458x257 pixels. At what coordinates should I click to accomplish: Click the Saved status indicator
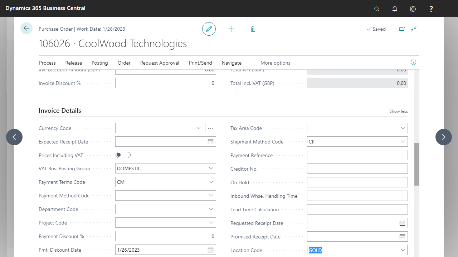(x=376, y=29)
